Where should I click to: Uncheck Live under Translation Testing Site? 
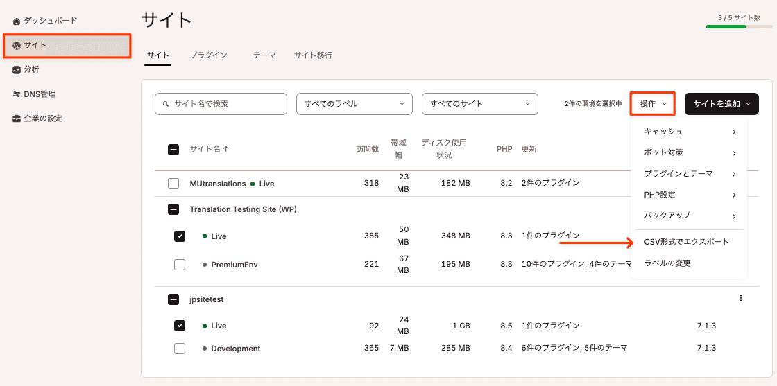[x=180, y=236]
